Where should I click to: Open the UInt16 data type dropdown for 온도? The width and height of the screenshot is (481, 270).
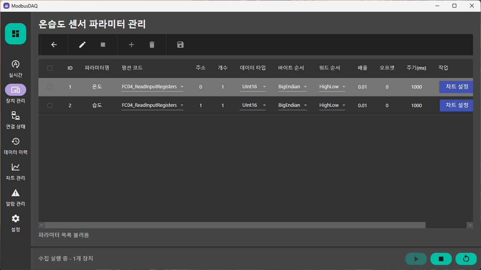pyautogui.click(x=253, y=87)
